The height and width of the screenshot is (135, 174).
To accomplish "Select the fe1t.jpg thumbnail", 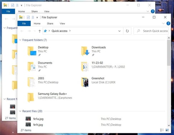I will (28, 125).
